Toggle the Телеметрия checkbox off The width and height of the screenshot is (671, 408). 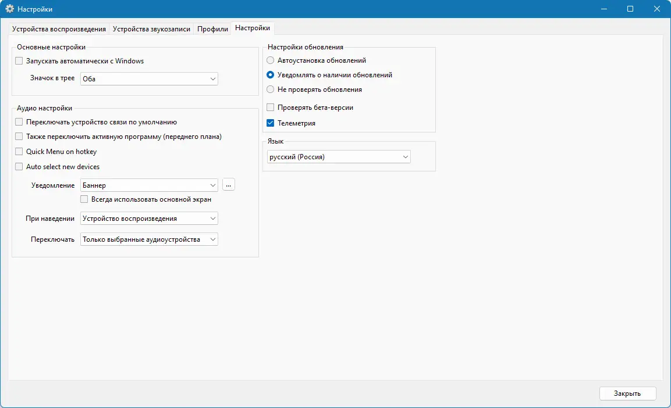point(271,123)
